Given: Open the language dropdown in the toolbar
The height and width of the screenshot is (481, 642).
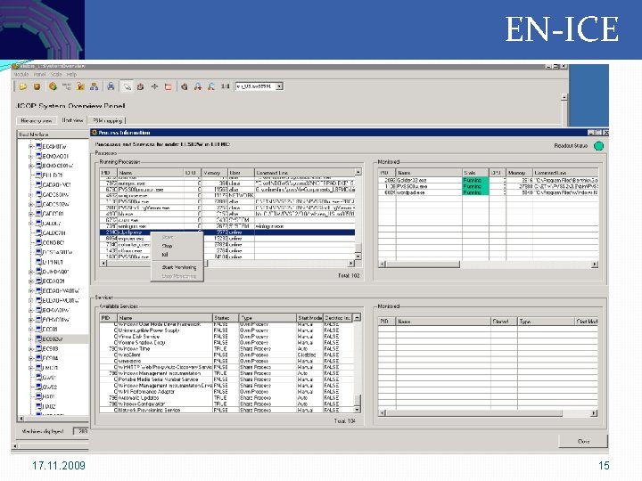Looking at the screenshot, I should (x=279, y=86).
